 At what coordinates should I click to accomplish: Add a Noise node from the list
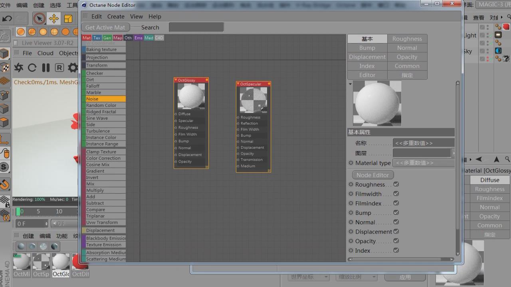104,99
